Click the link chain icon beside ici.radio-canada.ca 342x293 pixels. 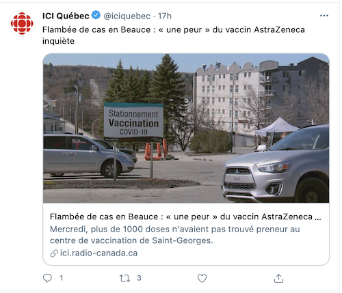(54, 253)
